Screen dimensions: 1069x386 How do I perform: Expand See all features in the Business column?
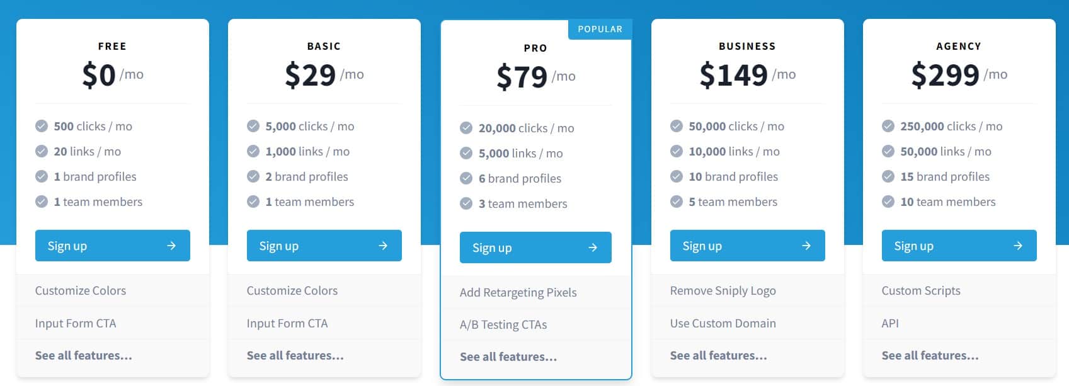tap(718, 355)
